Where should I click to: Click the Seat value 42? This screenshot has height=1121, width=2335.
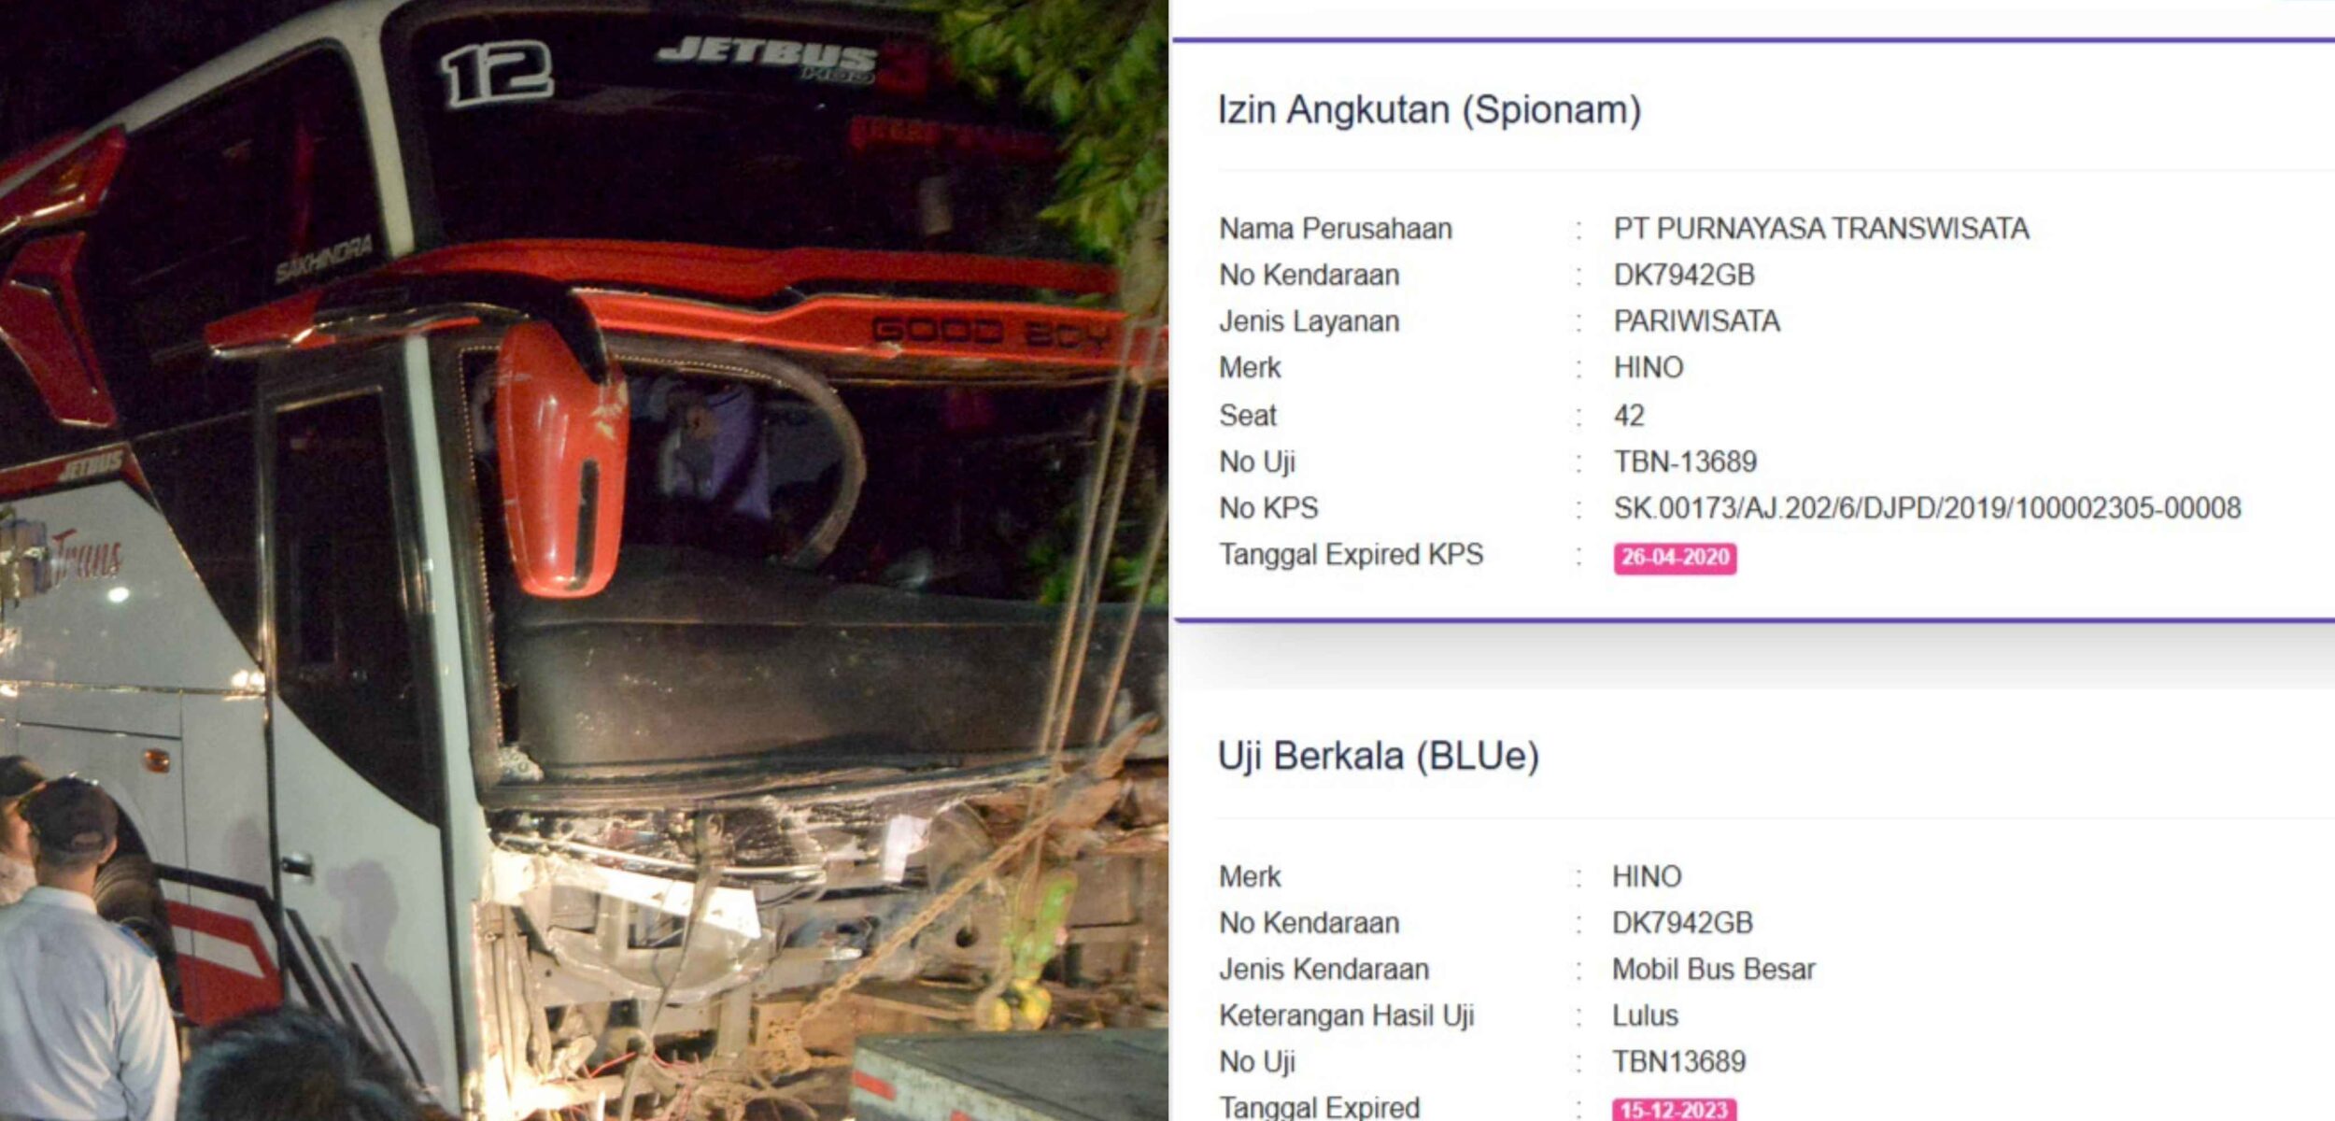tap(1628, 415)
